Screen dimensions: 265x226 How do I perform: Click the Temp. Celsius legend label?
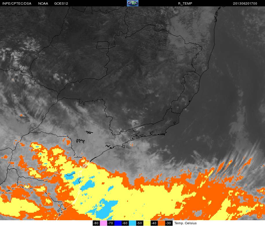(x=185, y=223)
